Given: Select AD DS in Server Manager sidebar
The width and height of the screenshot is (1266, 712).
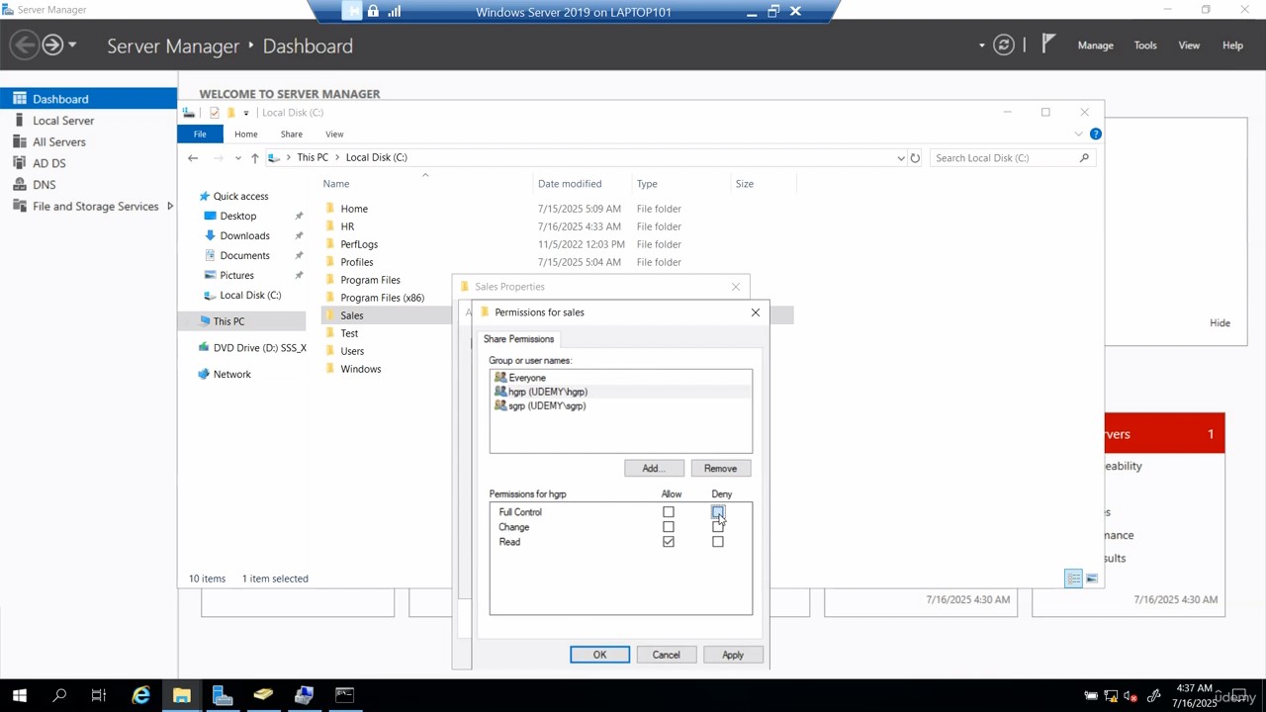Looking at the screenshot, I should [49, 163].
